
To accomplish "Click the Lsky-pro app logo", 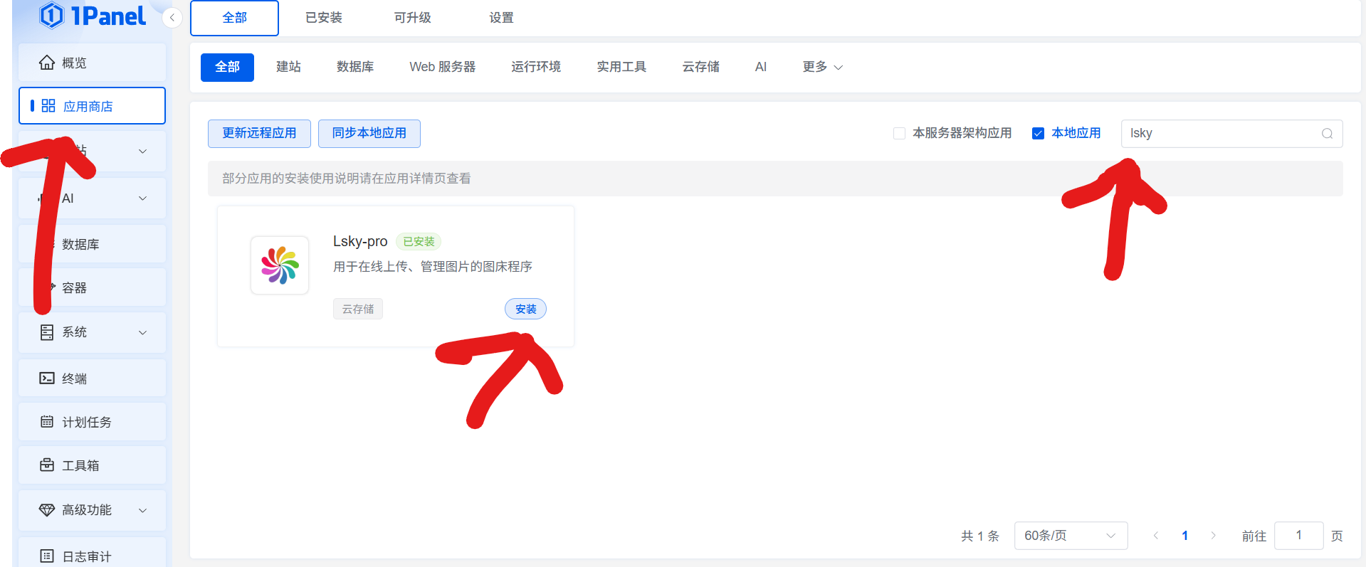I will click(x=280, y=265).
